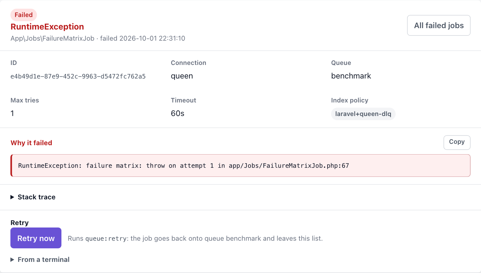
Task: Click the Retry section heading
Action: pos(20,223)
